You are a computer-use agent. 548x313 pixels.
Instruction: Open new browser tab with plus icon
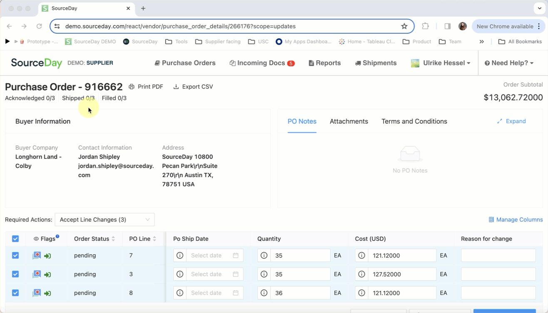coord(143,8)
